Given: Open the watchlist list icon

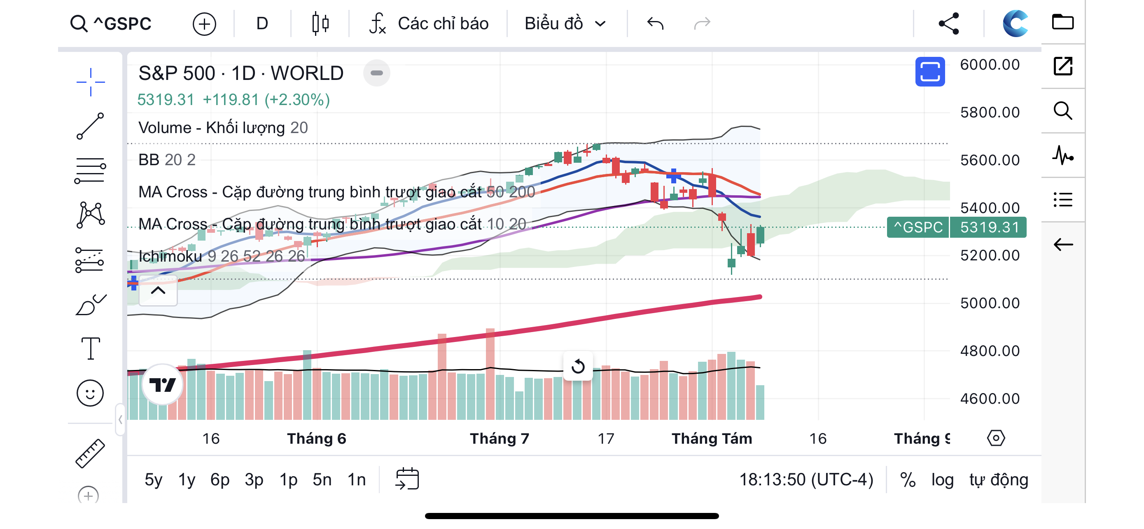Looking at the screenshot, I should 1063,199.
